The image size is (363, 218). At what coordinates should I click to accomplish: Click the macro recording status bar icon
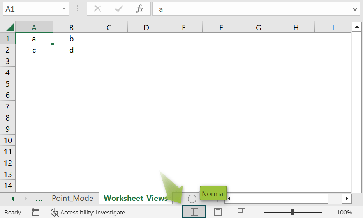click(x=35, y=212)
